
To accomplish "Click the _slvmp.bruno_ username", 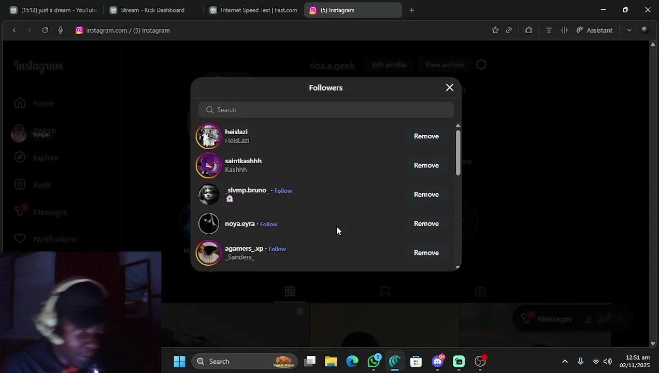I will click(247, 190).
